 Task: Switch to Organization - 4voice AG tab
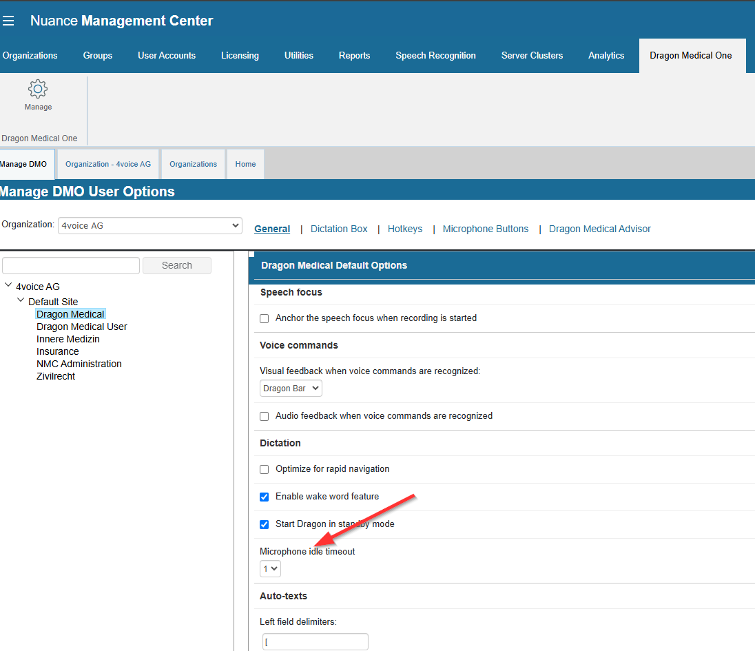click(108, 164)
